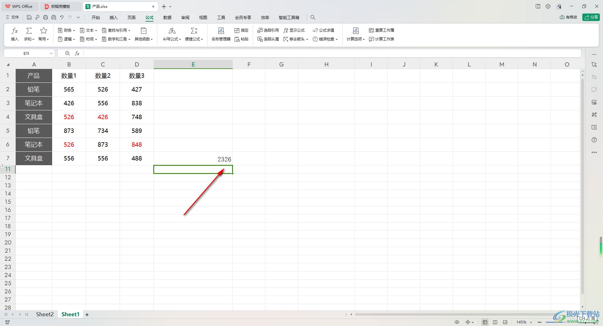Open the Review ribbon tab
Image resolution: width=603 pixels, height=326 pixels.
click(x=185, y=18)
